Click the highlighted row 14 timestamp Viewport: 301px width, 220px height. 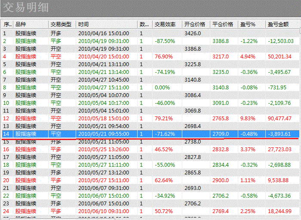[x=103, y=134]
